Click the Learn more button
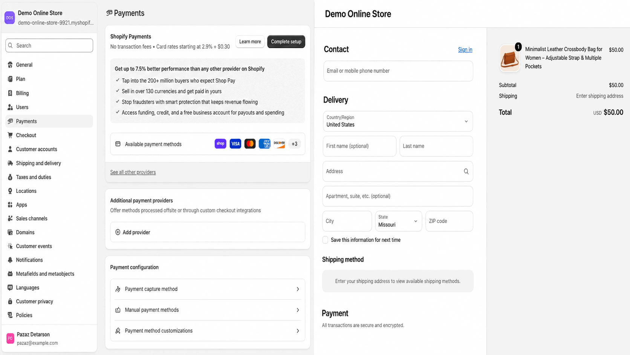Screen dimensions: 630x355 [250, 41]
